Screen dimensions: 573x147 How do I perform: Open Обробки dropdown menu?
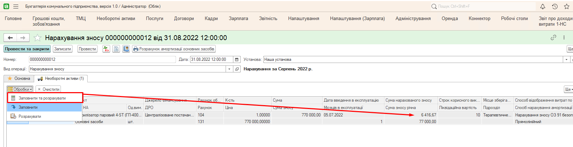click(20, 89)
